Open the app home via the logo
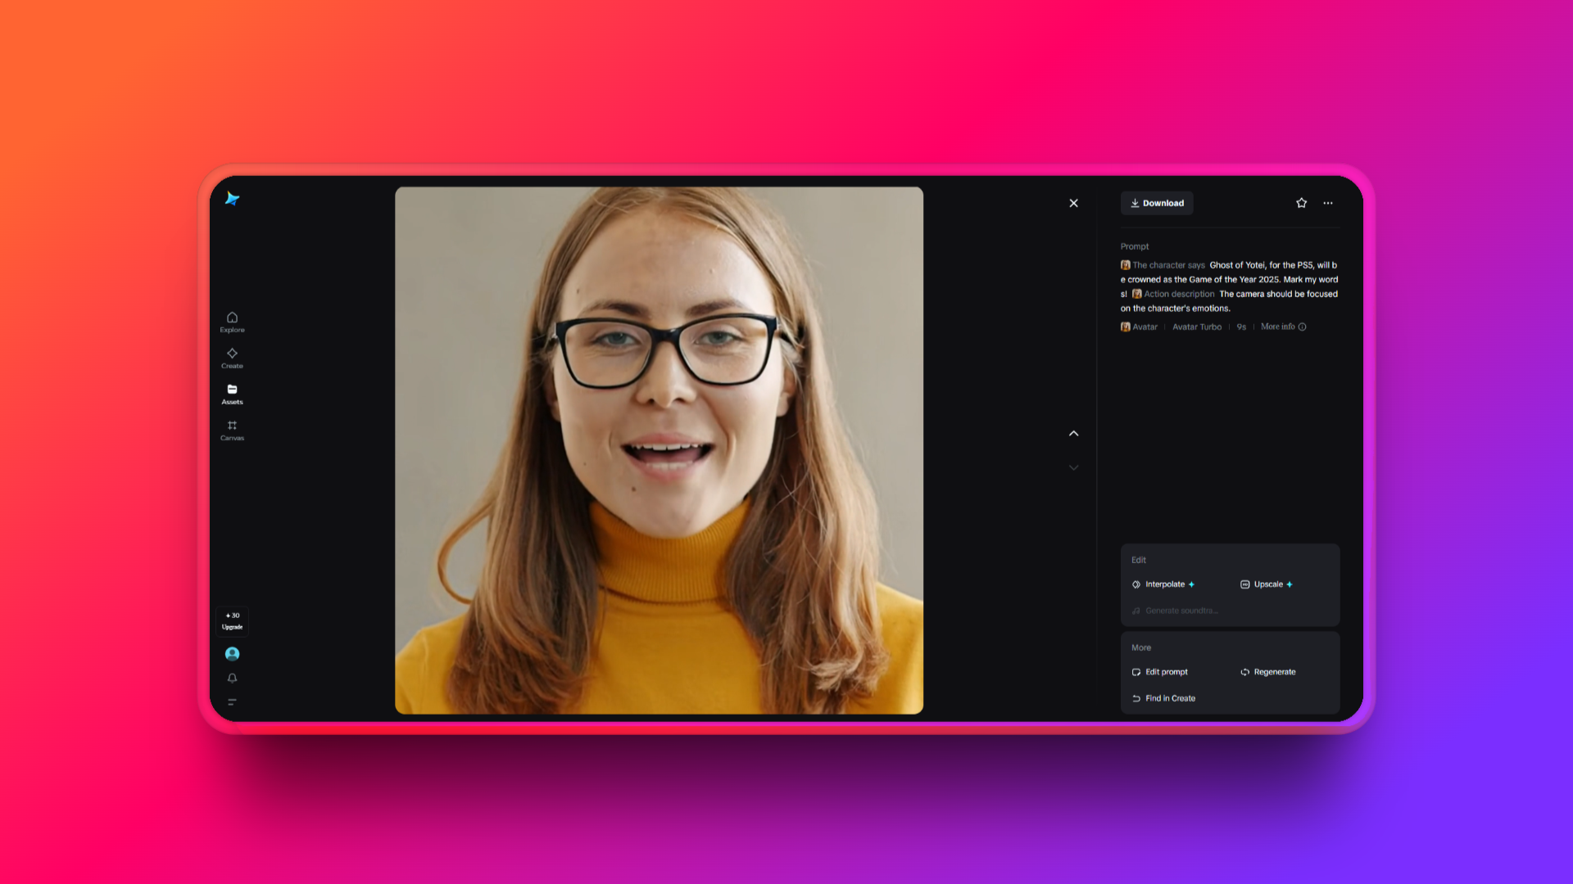The image size is (1573, 884). point(233,199)
